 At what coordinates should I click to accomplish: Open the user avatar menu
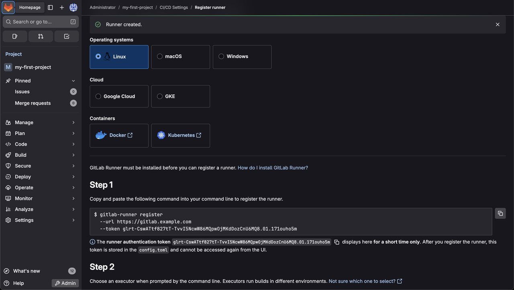click(x=73, y=7)
